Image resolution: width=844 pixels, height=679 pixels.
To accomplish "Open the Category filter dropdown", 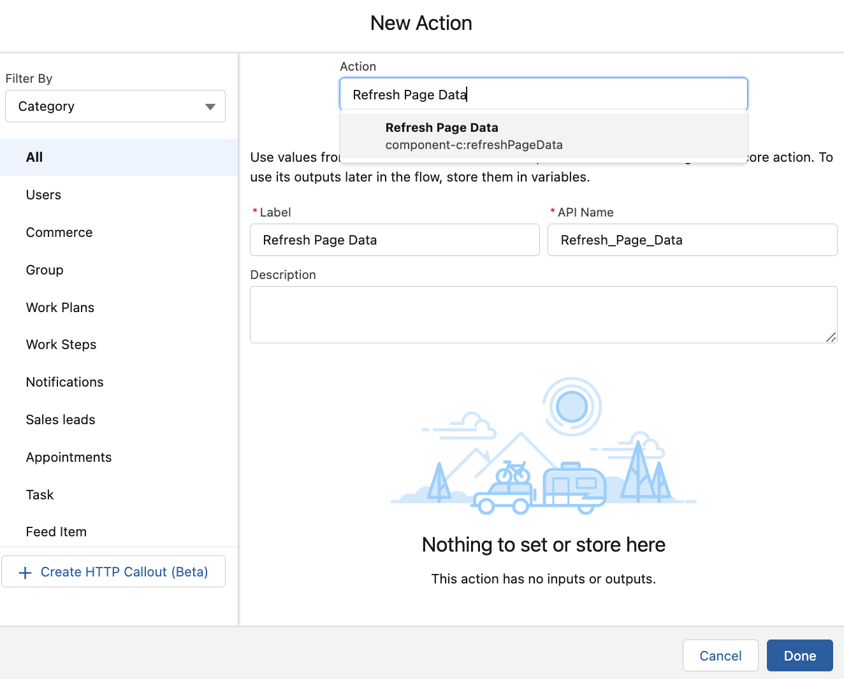I will pos(115,106).
